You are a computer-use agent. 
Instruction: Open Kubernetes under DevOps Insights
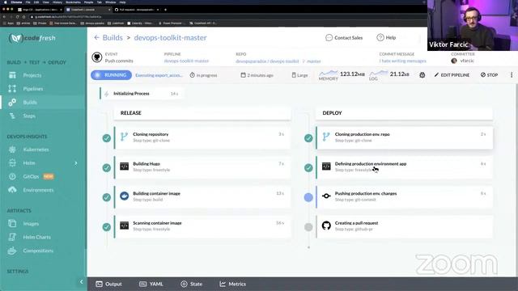(x=36, y=150)
